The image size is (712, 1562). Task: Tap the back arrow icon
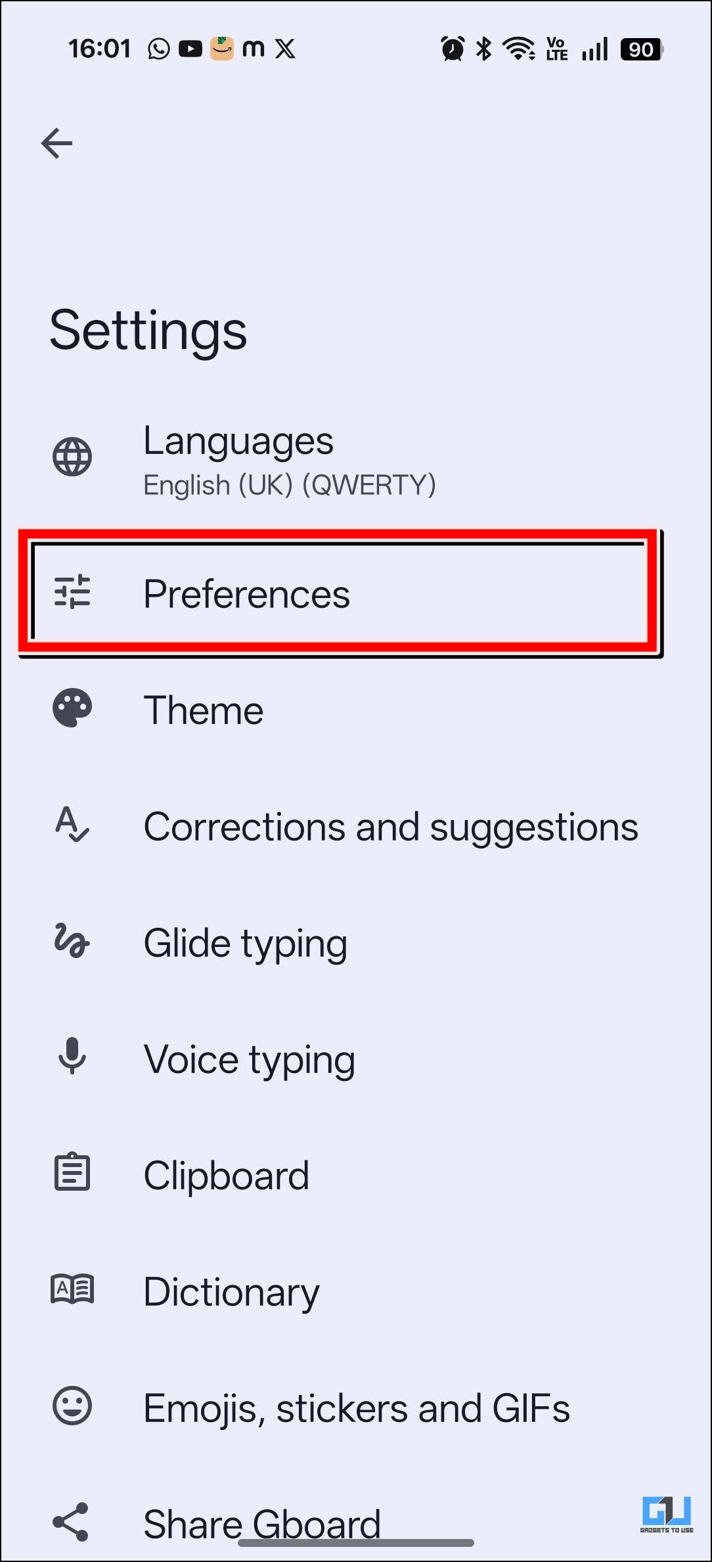click(x=56, y=143)
